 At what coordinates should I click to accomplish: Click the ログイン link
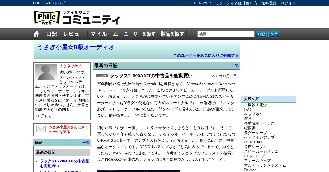(x=288, y=3)
